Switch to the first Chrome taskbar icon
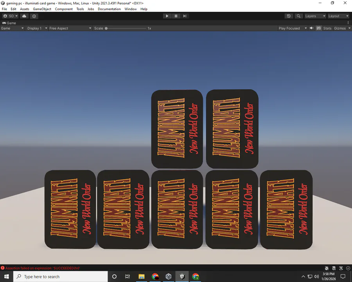Screen dimensions: 352x282 (x=155, y=277)
